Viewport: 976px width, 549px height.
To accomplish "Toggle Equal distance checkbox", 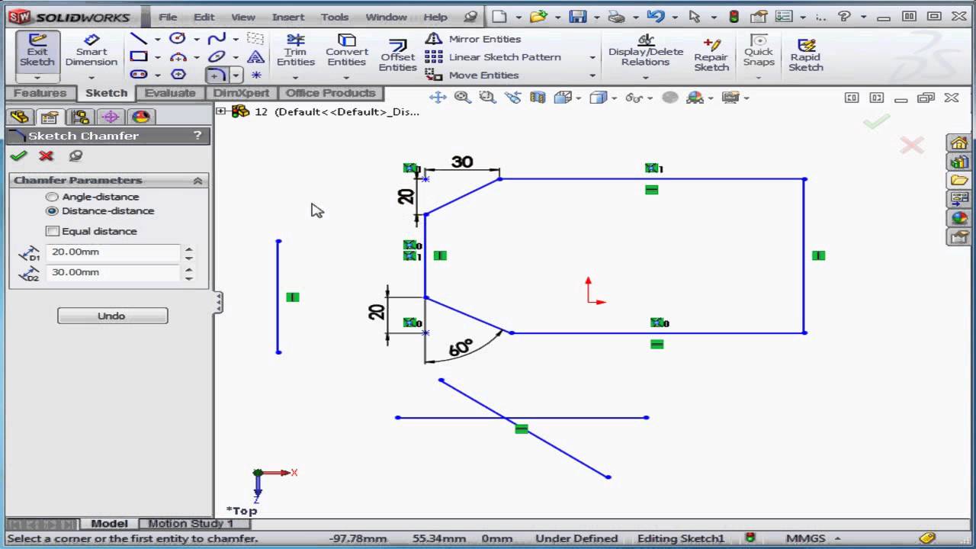I will pos(53,231).
